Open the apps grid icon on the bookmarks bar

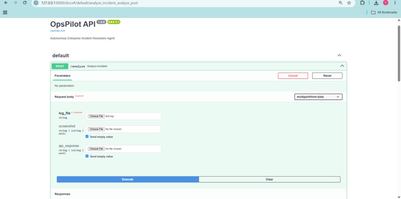click(5, 12)
